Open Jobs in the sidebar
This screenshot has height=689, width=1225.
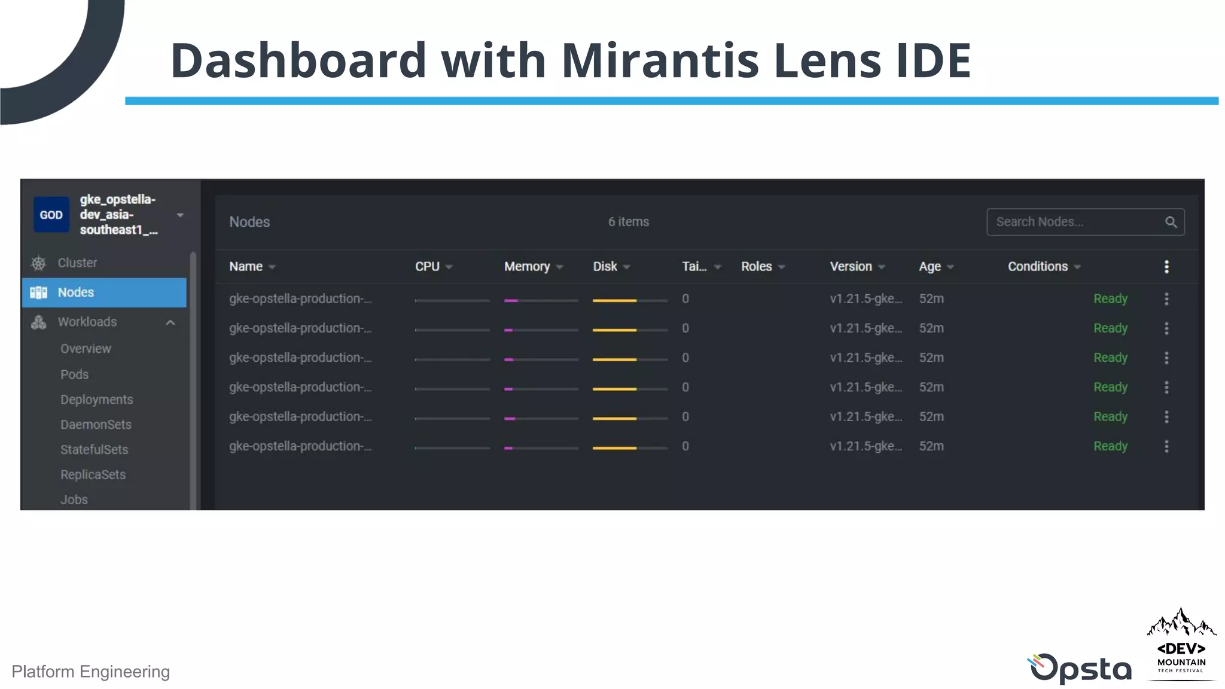[74, 499]
